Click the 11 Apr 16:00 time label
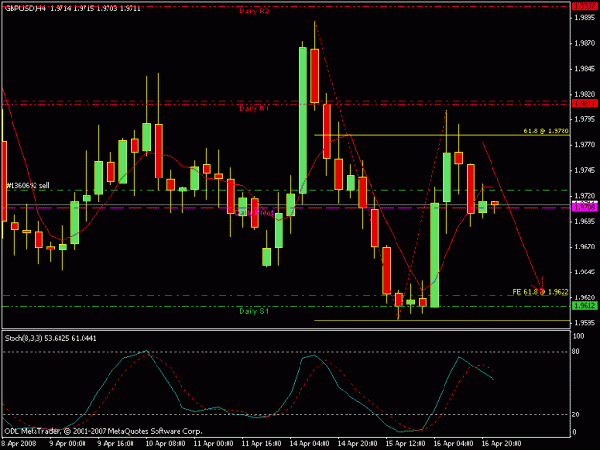This screenshot has height=450, width=600. [261, 444]
